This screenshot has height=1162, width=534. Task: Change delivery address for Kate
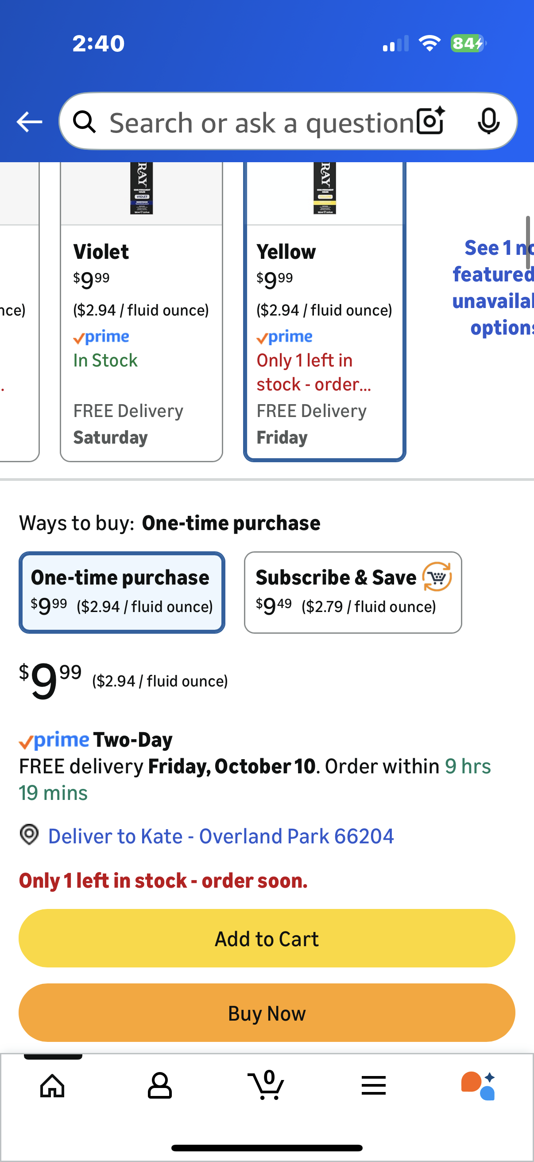[x=221, y=836]
